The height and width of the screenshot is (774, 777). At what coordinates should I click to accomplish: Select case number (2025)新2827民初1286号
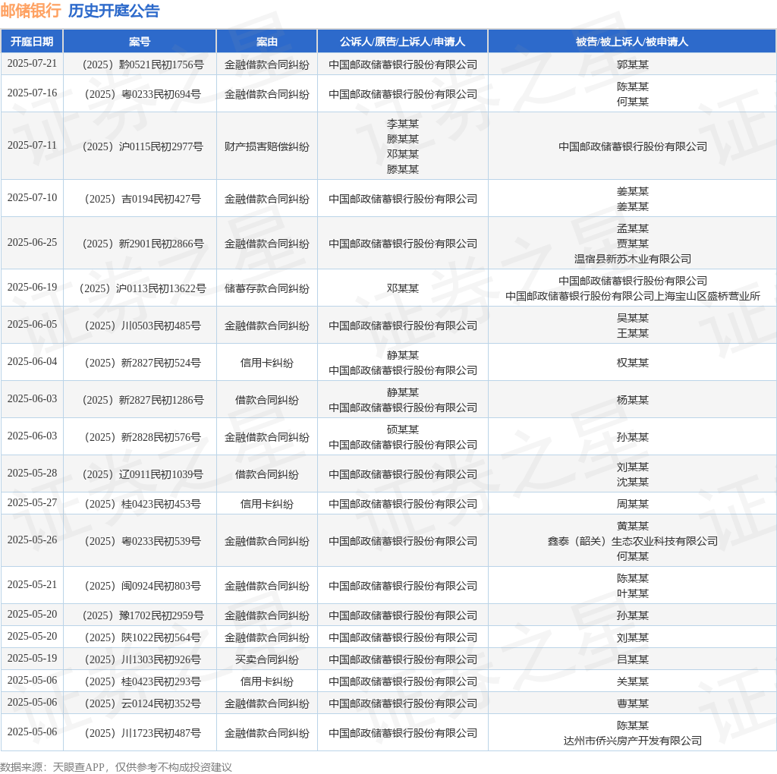pos(143,400)
